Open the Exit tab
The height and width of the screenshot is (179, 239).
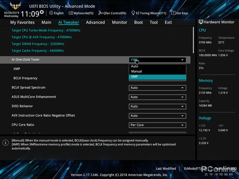click(x=168, y=23)
